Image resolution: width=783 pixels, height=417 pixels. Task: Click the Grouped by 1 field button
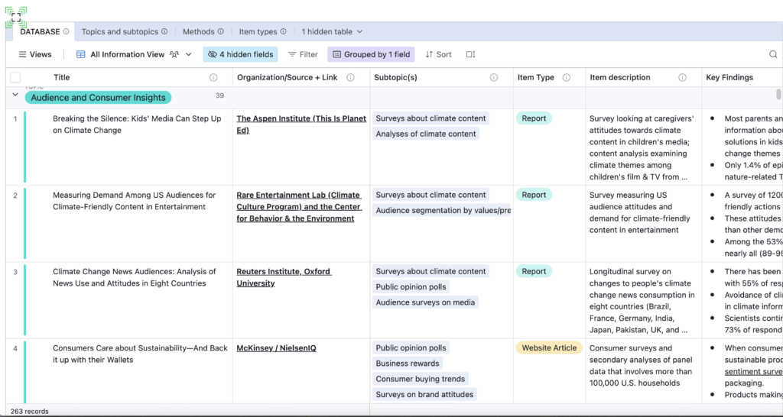click(371, 55)
